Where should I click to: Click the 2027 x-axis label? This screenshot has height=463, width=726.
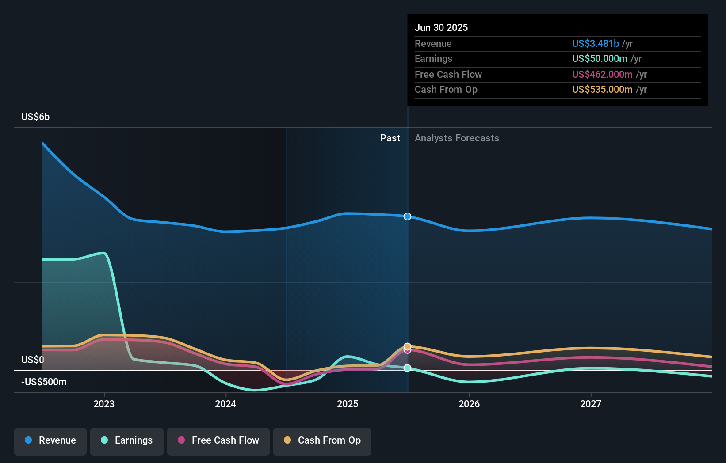[x=591, y=404]
